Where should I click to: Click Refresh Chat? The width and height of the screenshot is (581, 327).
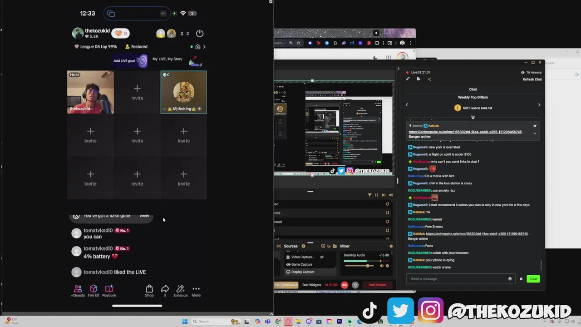click(532, 79)
